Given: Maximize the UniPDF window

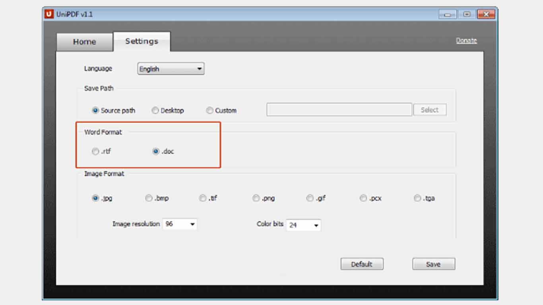Looking at the screenshot, I should [x=467, y=14].
